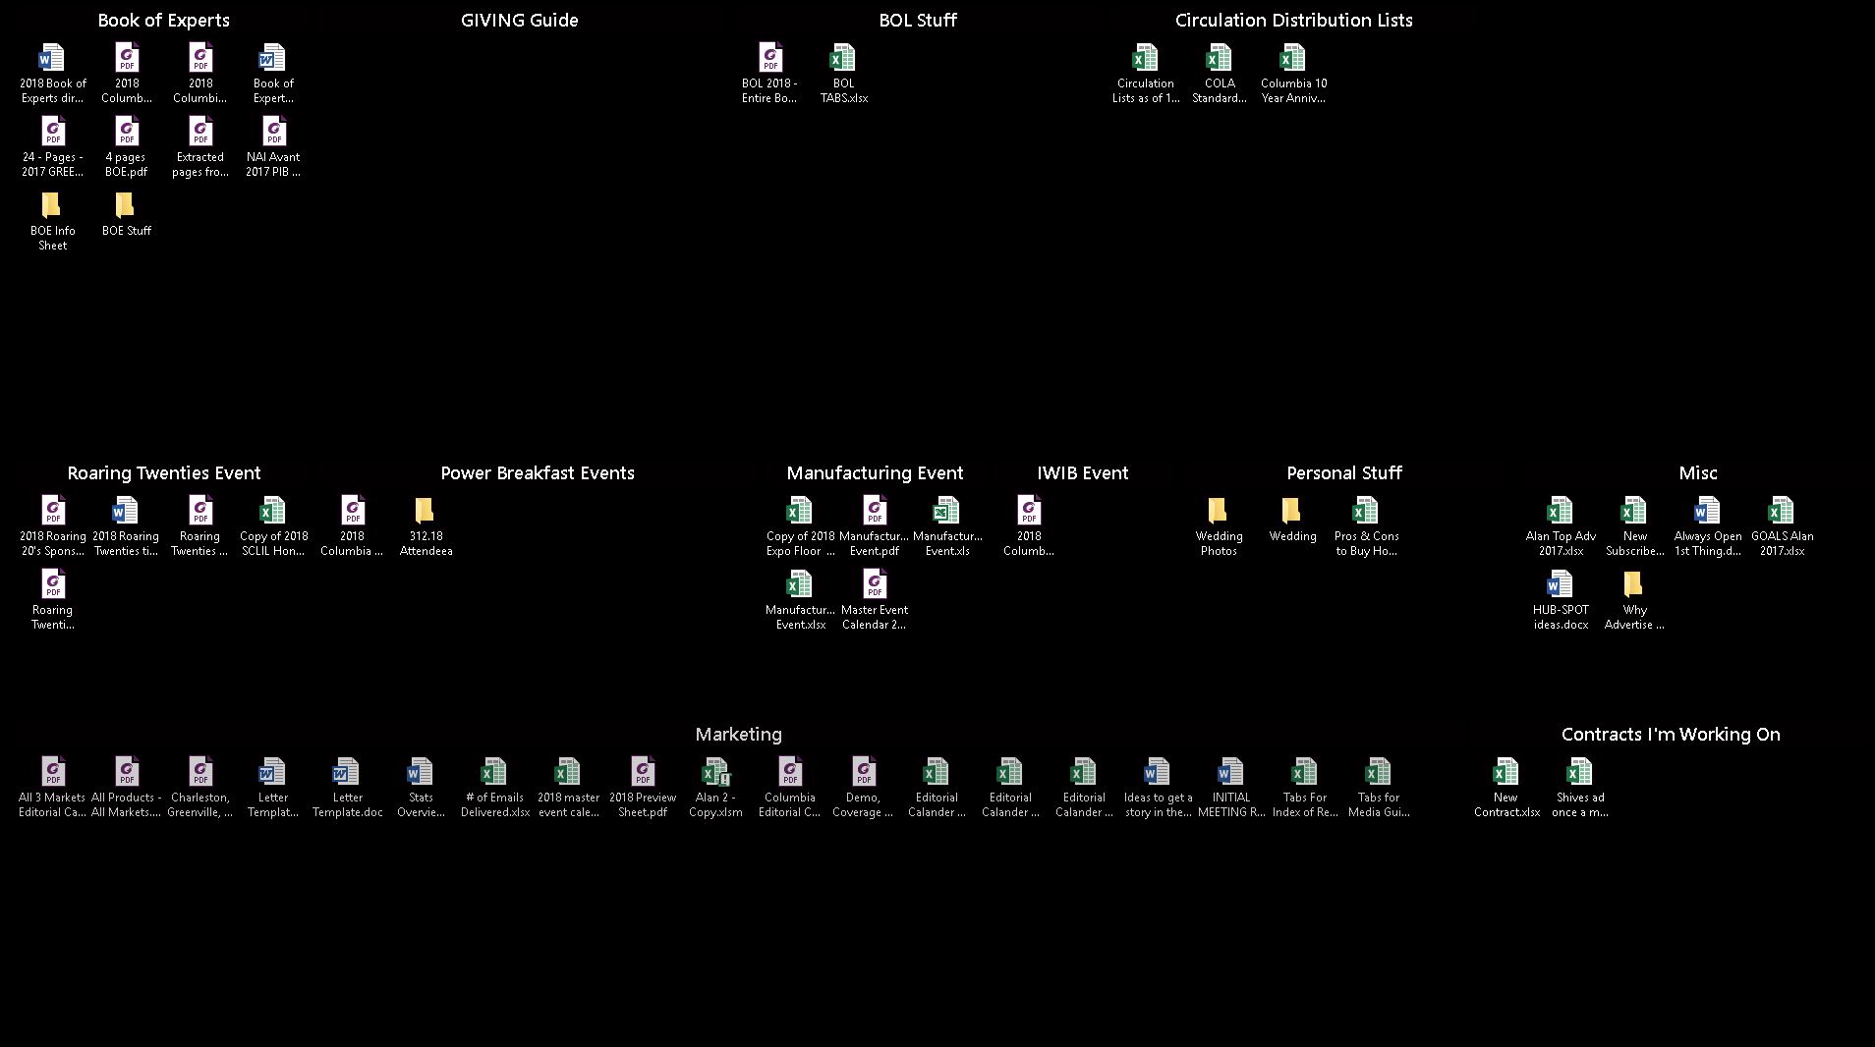Select the NAI Avant 2017 PIB PDF
This screenshot has width=1875, height=1047.
click(273, 146)
